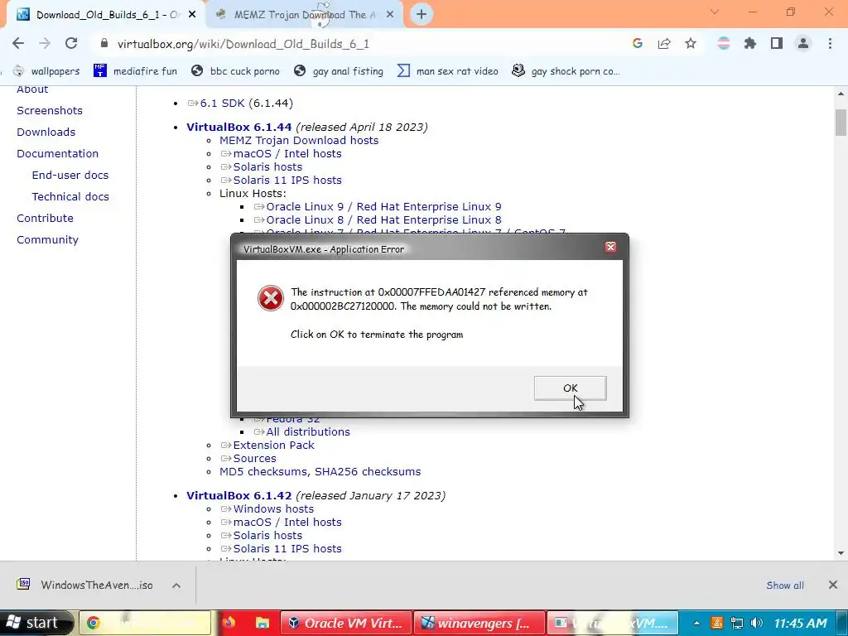This screenshot has width=848, height=636.
Task: Click Firefox icon in taskbar
Action: tap(229, 623)
